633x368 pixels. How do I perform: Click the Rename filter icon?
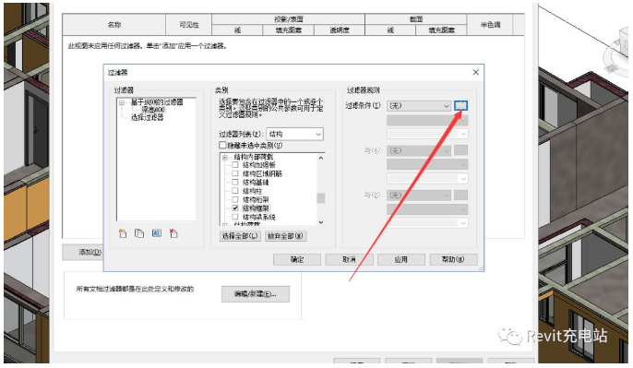(157, 233)
